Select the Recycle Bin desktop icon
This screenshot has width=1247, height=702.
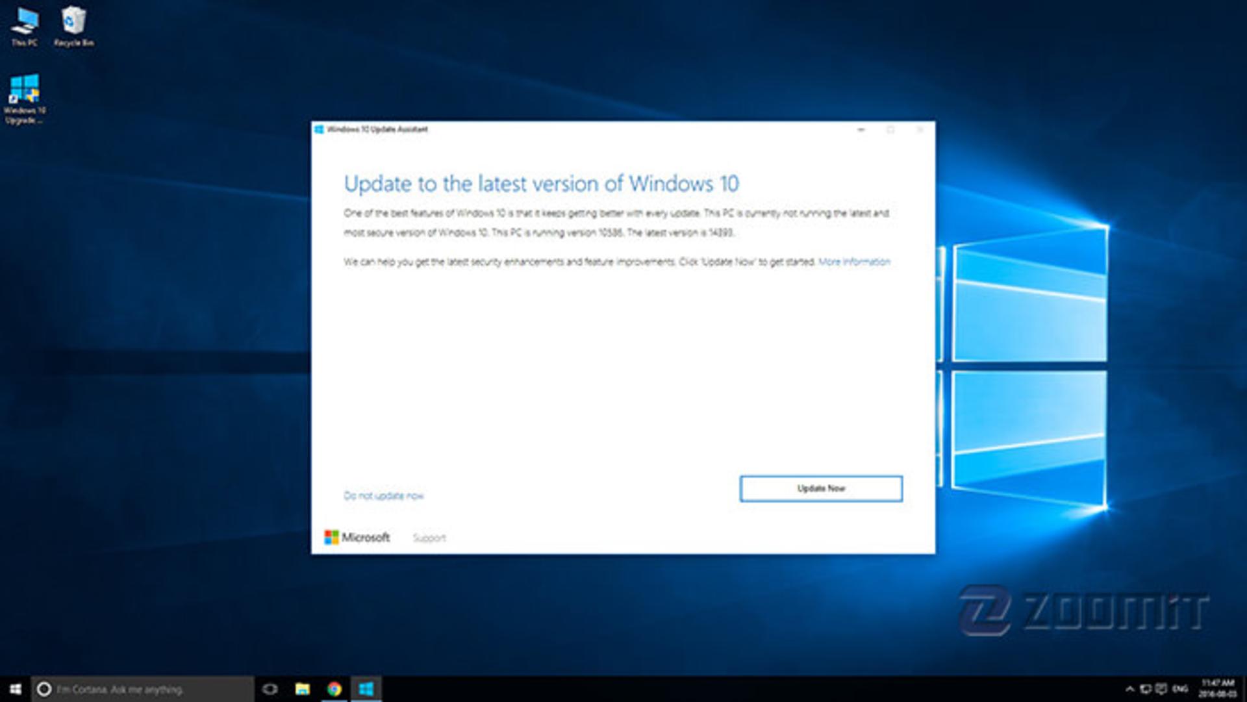[x=73, y=26]
